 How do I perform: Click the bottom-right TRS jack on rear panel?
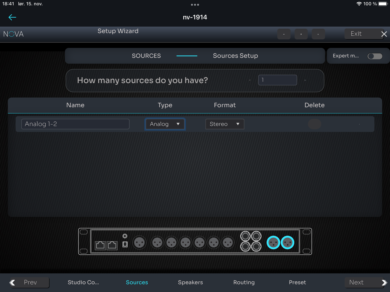coord(256,246)
